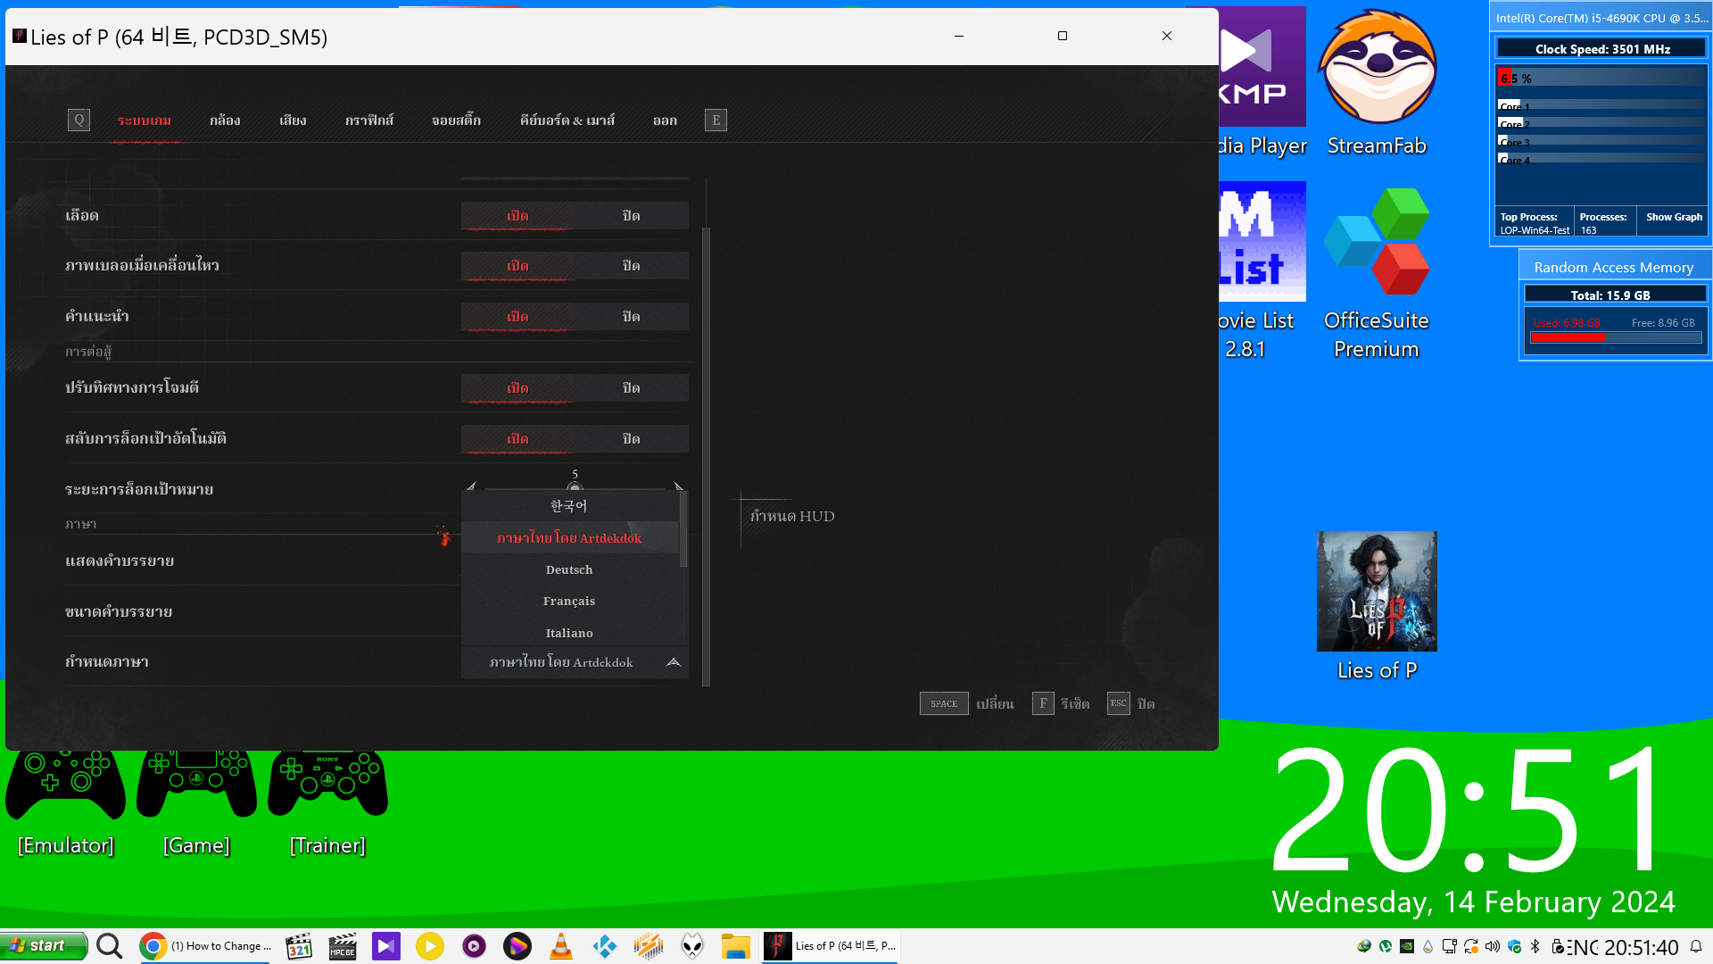Click the NVIDIA tray icon
Screen dimensions: 1713x964
(x=1407, y=946)
